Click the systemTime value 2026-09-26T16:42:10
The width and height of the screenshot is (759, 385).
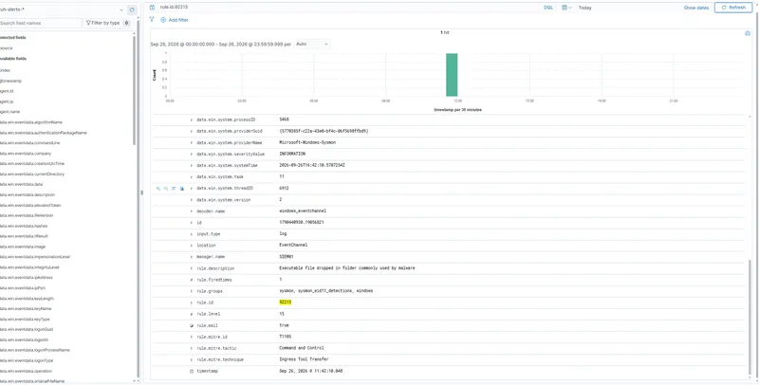tap(312, 165)
